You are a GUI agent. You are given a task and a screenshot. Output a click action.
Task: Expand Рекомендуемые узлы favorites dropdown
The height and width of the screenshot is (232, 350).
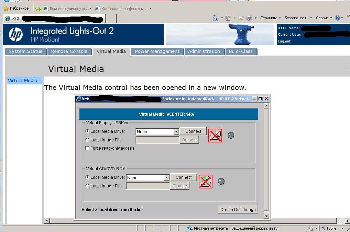[x=90, y=9]
